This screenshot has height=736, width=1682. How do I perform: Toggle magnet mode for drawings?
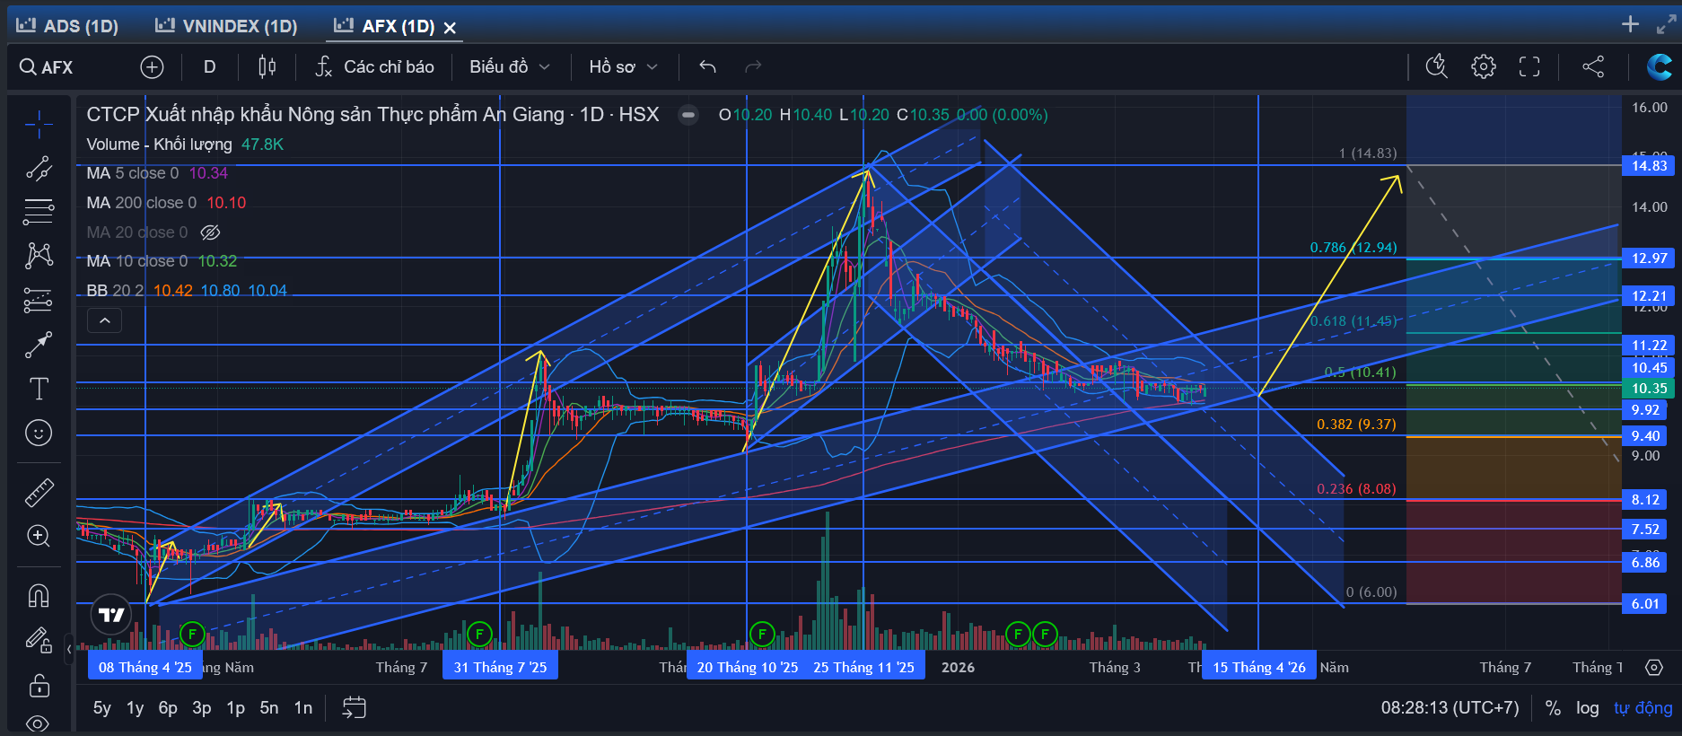(39, 595)
